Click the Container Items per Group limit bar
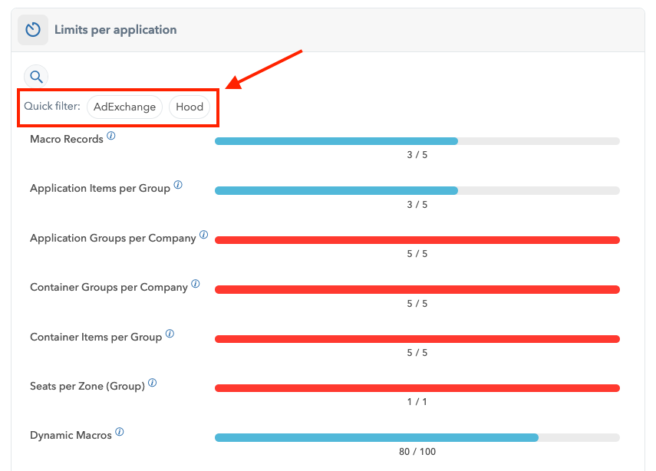656x471 pixels. (417, 339)
